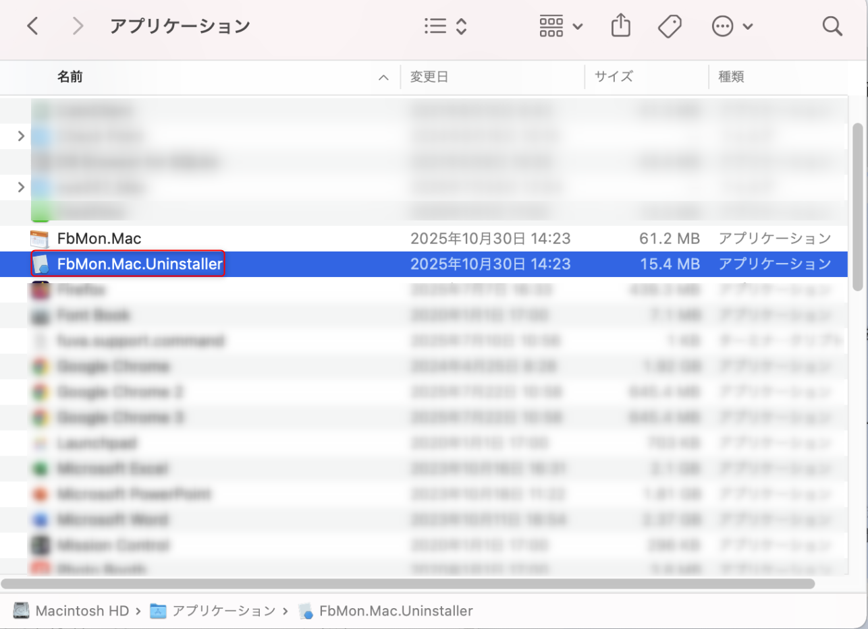The height and width of the screenshot is (629, 868).
Task: Click the Share icon in the toolbar
Action: point(620,26)
